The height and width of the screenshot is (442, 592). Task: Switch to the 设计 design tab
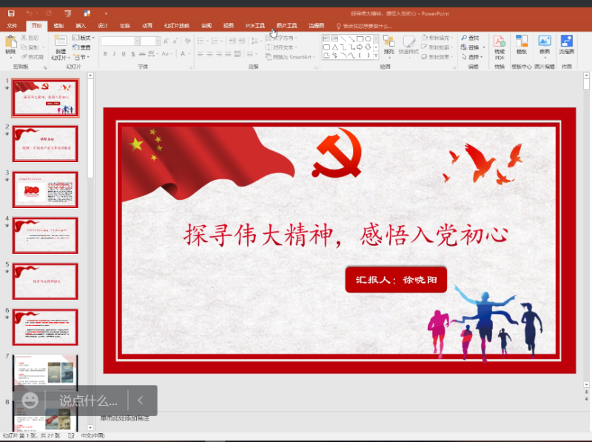pyautogui.click(x=103, y=26)
